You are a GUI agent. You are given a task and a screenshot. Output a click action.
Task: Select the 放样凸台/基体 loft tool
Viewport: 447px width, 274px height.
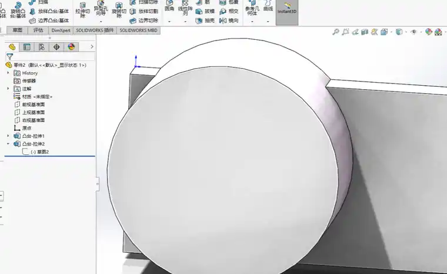(49, 11)
